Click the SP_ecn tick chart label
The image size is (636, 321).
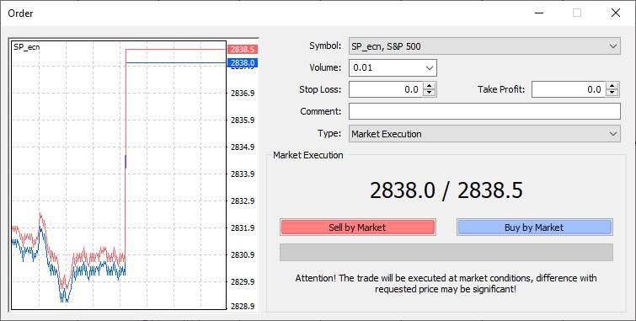pos(26,47)
